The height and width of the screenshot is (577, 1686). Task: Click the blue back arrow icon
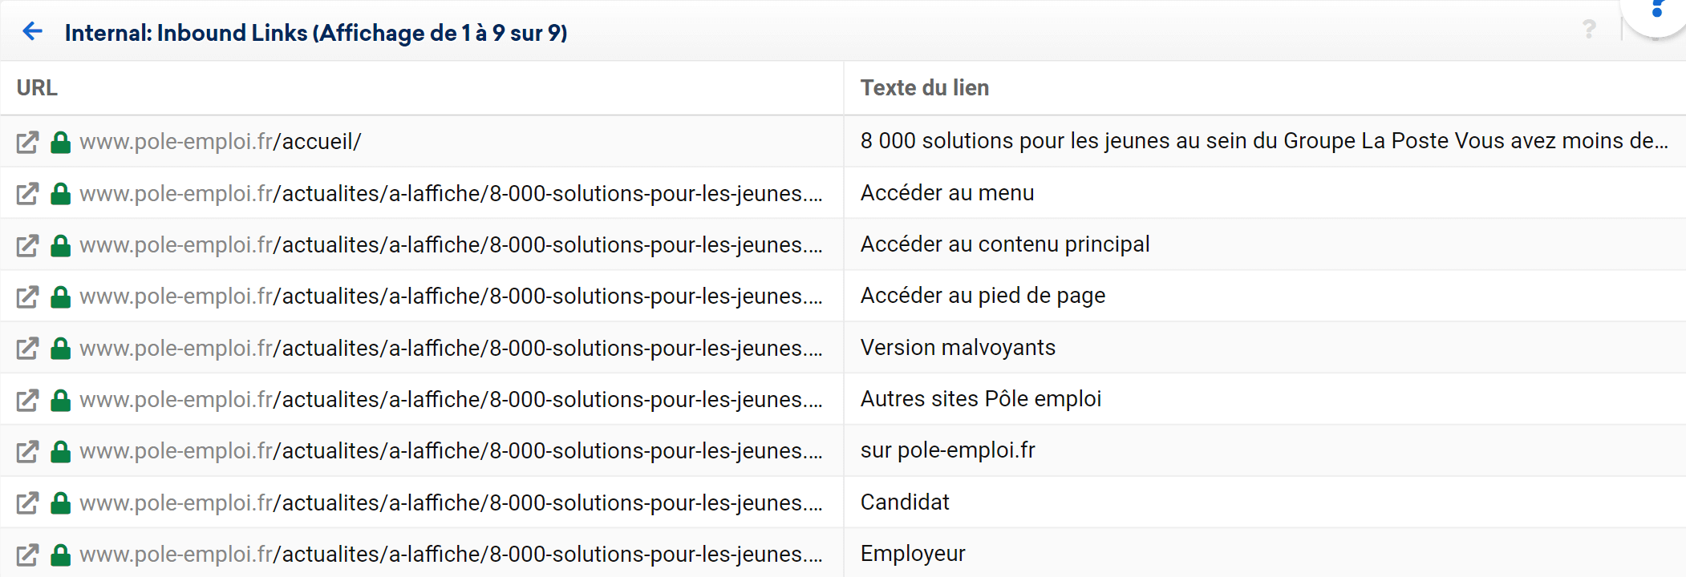pos(32,31)
